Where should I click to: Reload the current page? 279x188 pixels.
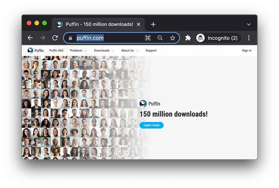55,38
